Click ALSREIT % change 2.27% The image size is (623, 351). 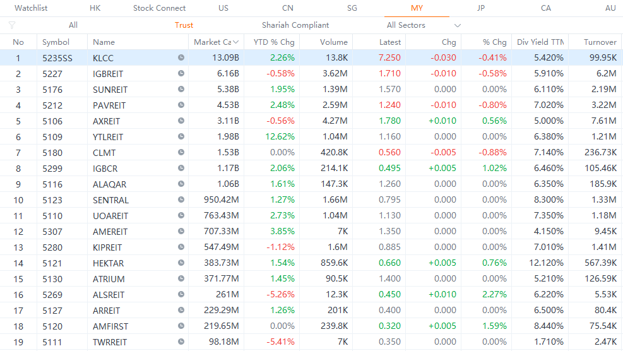[495, 295]
